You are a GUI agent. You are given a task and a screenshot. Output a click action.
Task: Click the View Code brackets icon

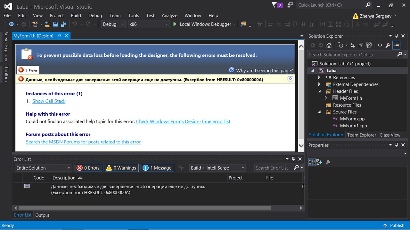[380, 45]
